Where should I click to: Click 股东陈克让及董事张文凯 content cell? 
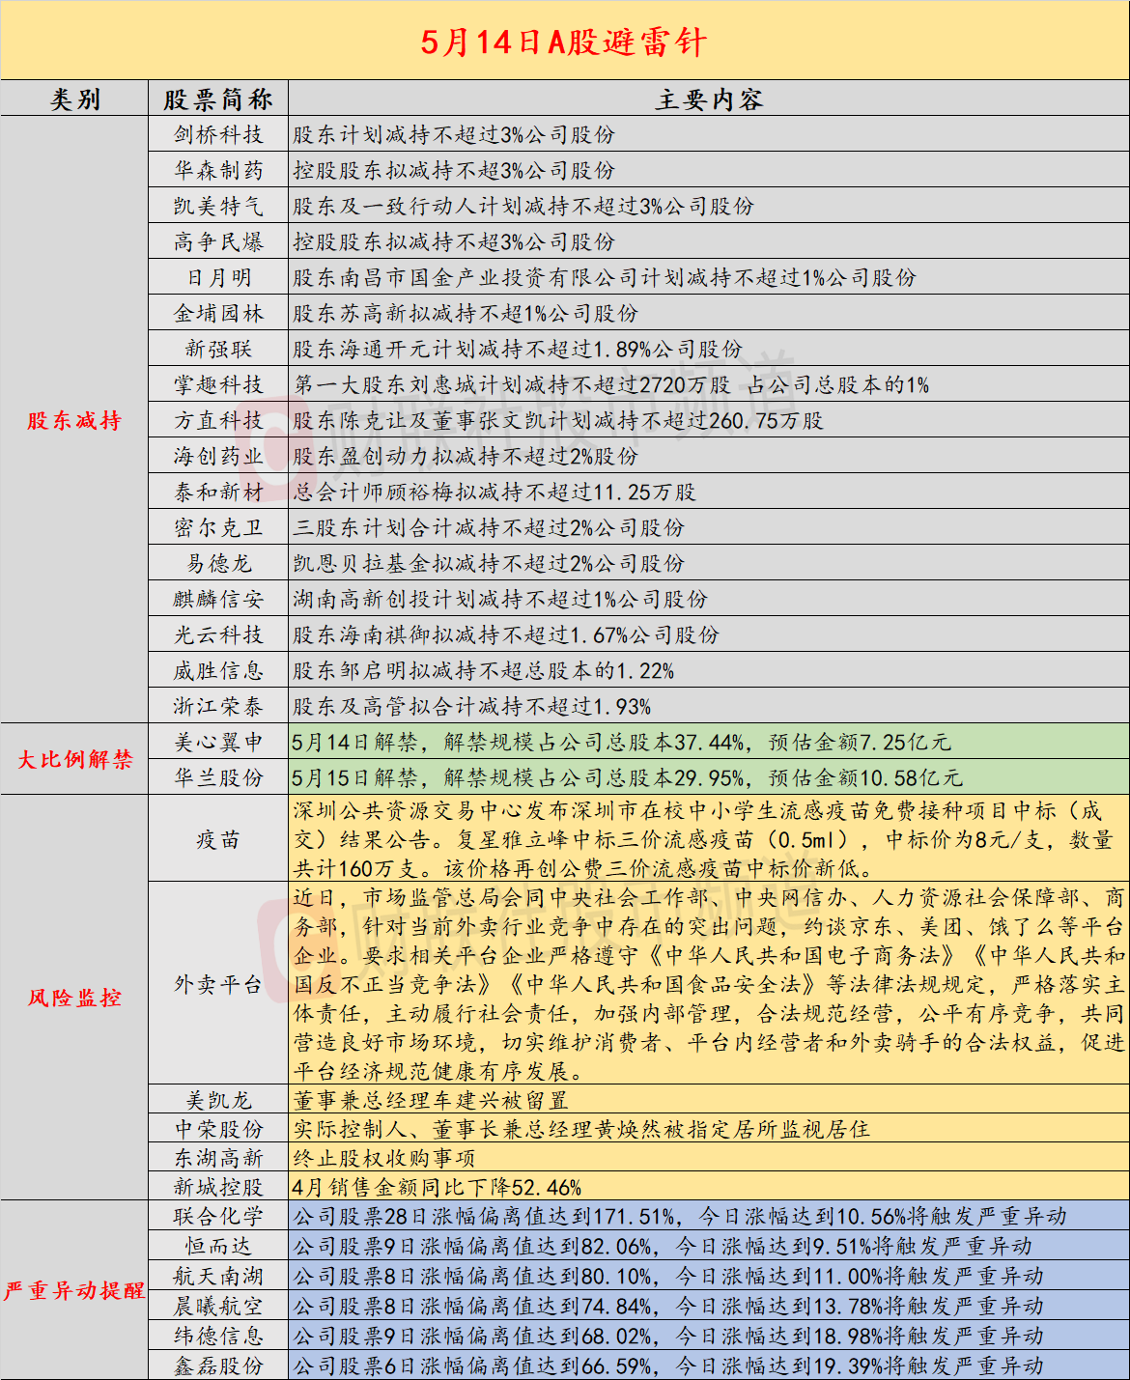coord(709,420)
